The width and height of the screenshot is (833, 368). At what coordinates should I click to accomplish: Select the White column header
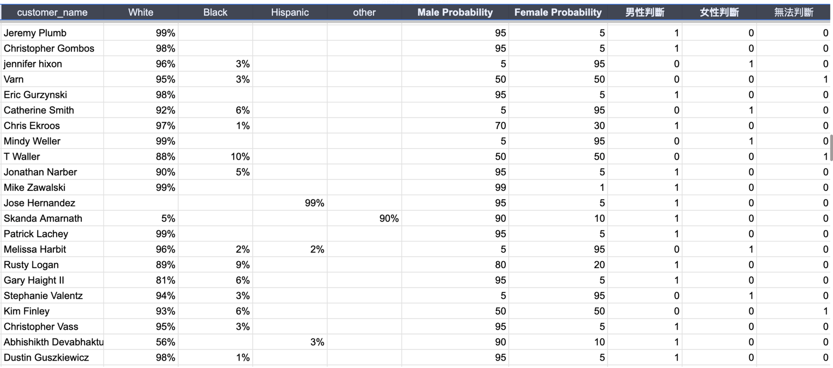coord(141,13)
